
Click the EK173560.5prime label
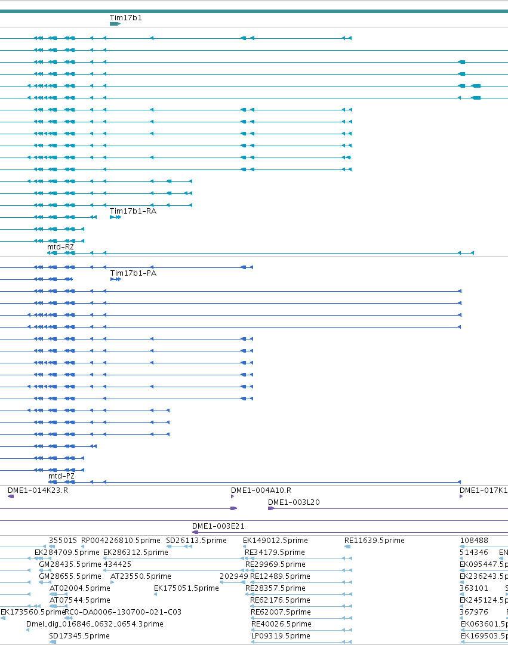tap(33, 612)
